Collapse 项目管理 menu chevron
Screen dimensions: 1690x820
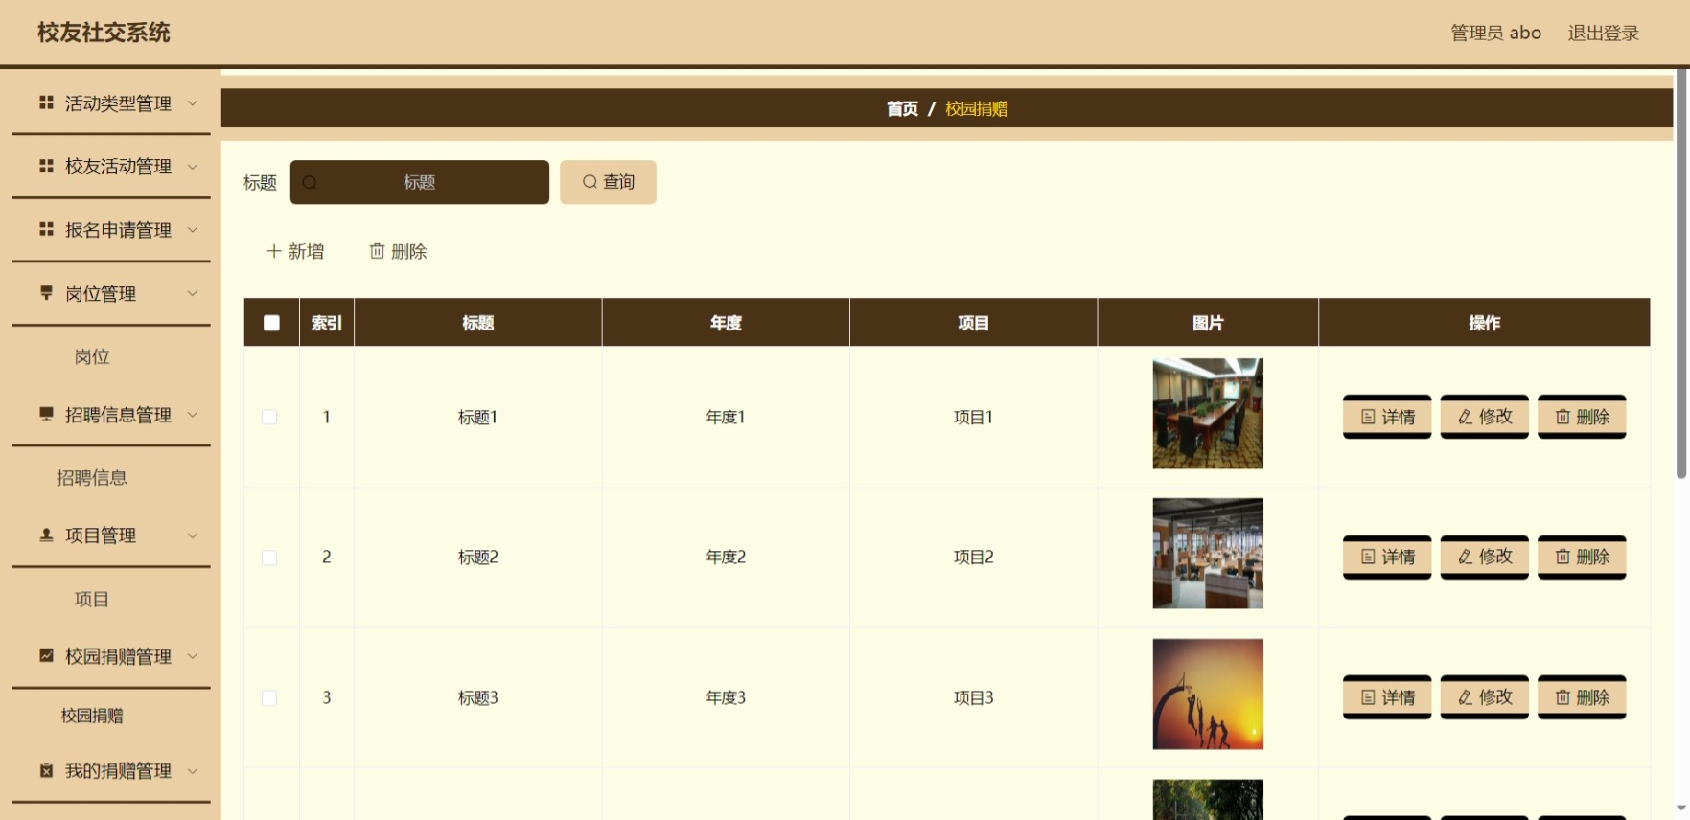click(x=193, y=535)
